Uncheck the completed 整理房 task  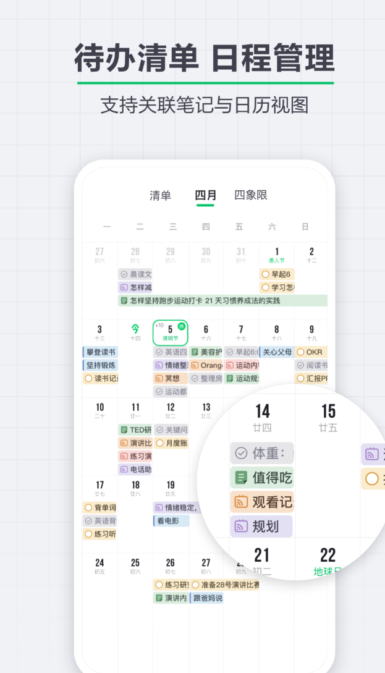pos(195,379)
